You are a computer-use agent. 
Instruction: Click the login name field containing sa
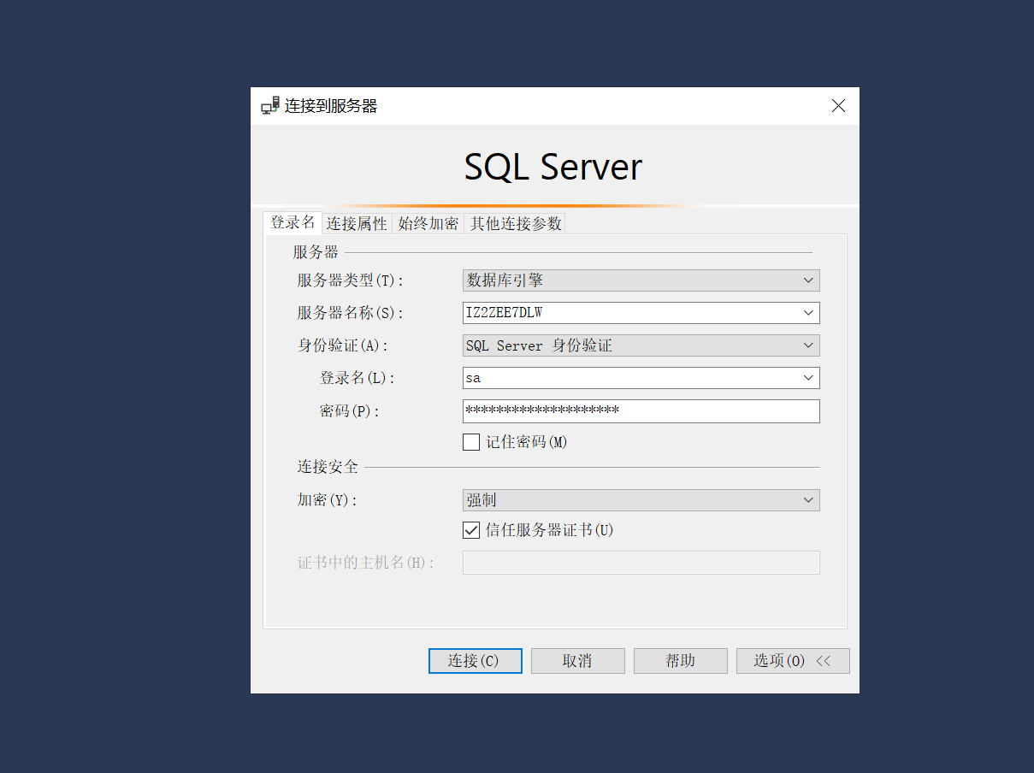tap(629, 378)
